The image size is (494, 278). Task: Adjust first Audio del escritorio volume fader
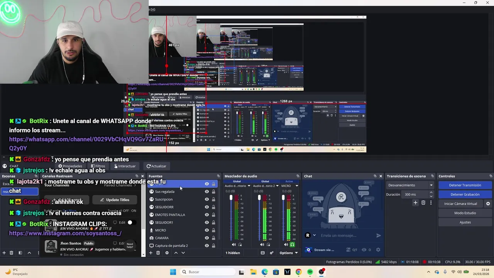tap(231, 198)
